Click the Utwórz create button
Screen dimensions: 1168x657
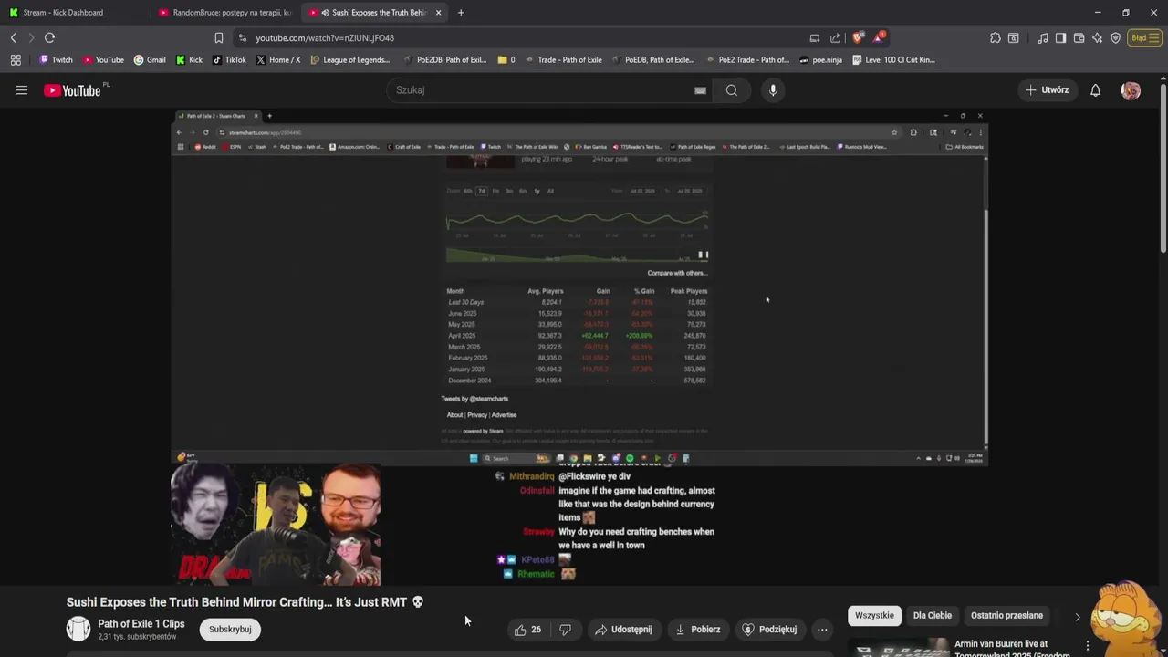click(1047, 90)
